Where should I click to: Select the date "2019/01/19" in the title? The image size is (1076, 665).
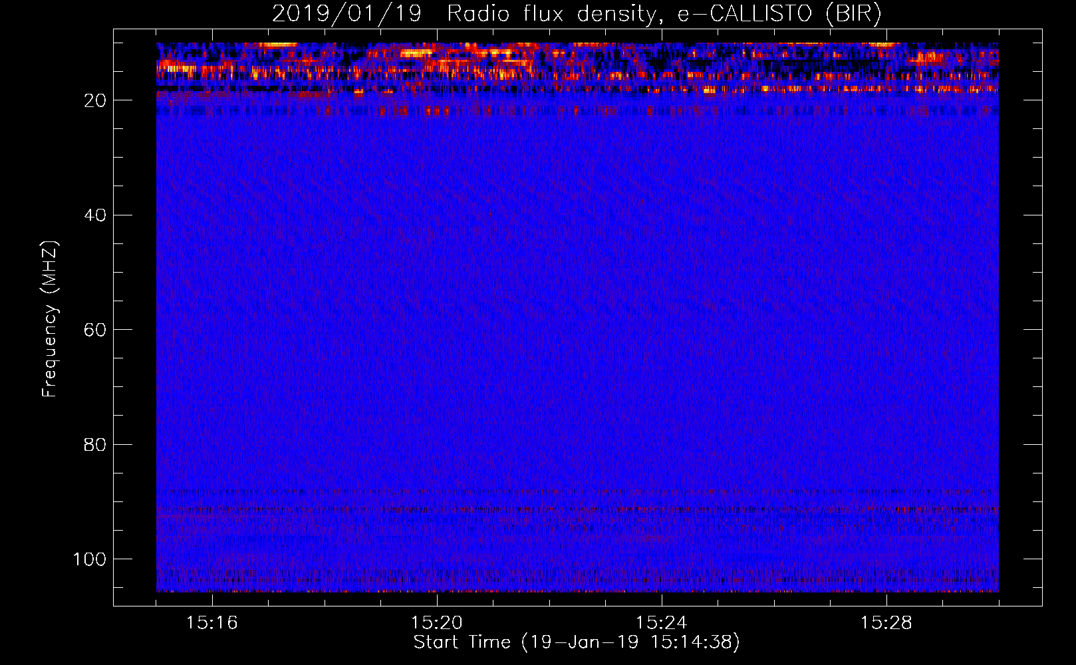[346, 14]
